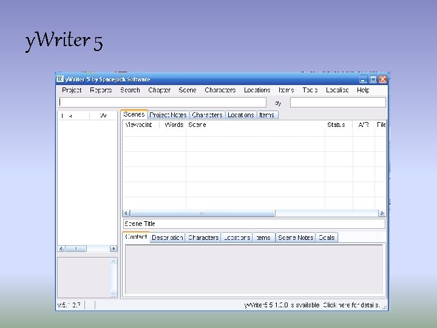The width and height of the screenshot is (437, 328).
Task: Open the Tools menu
Action: pos(310,90)
